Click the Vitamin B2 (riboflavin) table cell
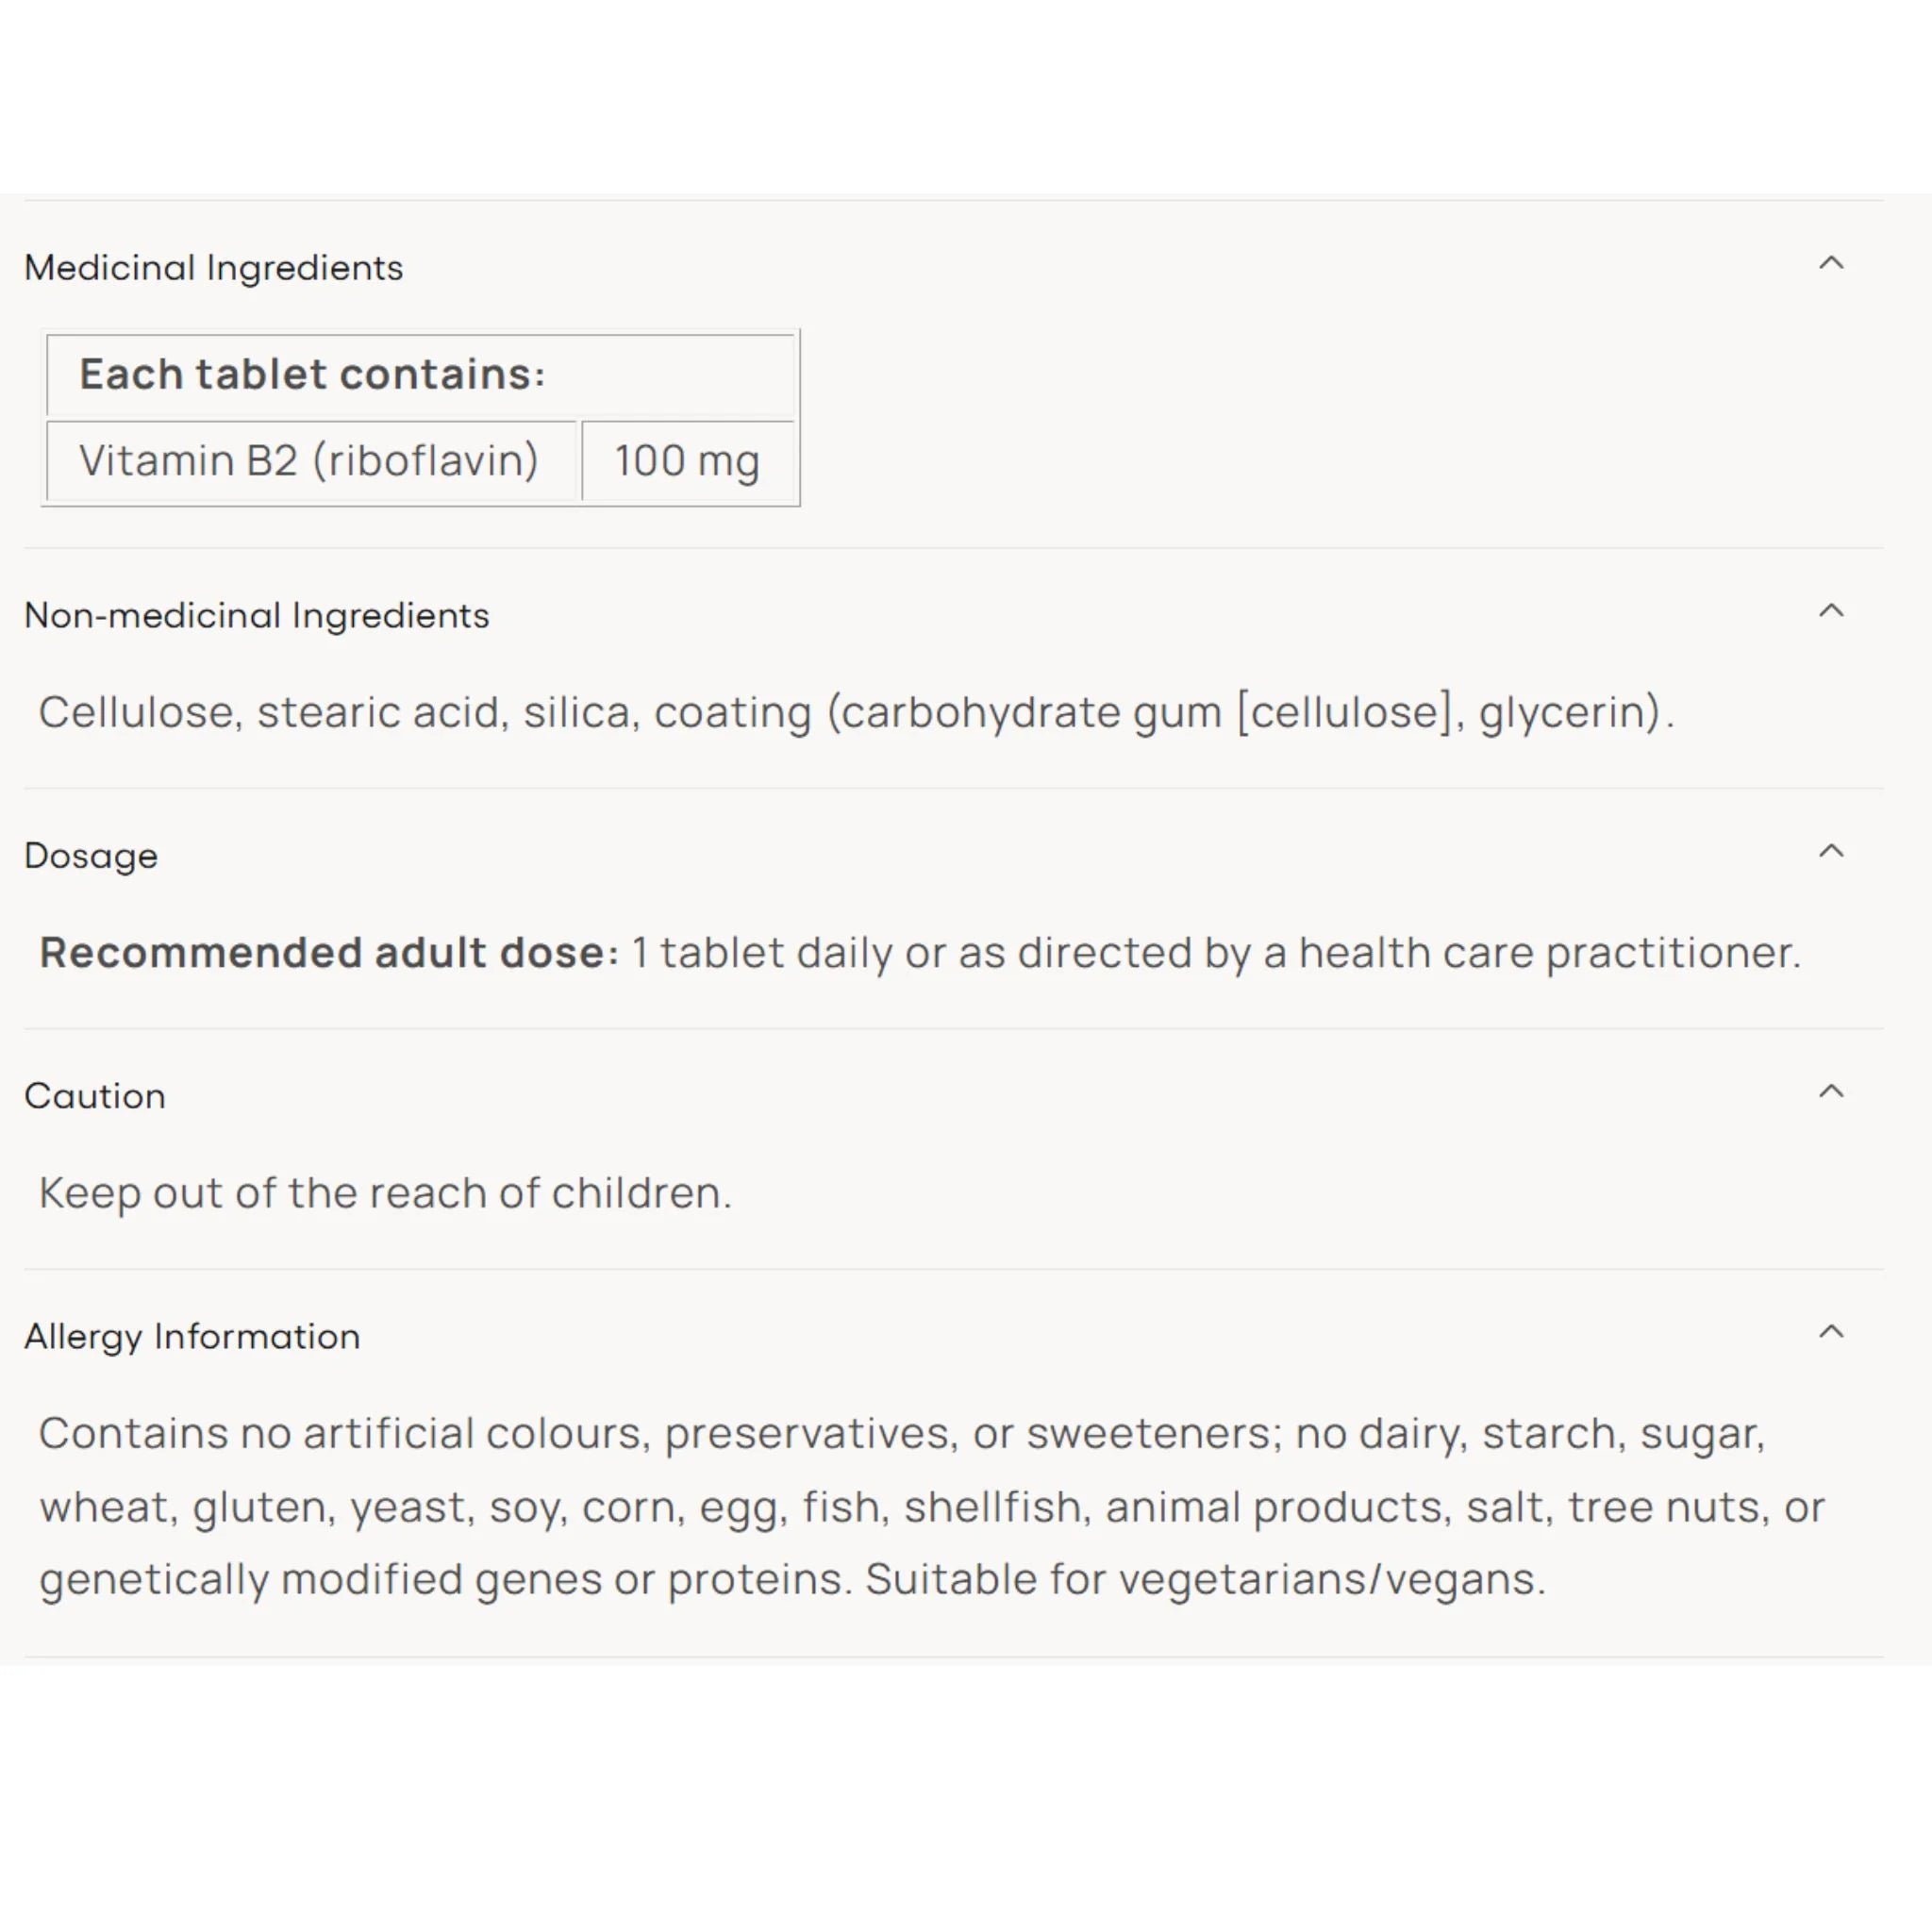 point(312,461)
